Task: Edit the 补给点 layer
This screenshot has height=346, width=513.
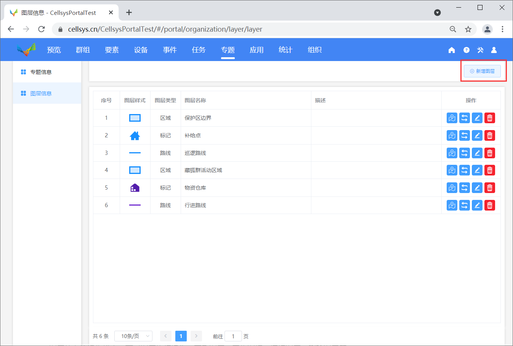Action: tap(477, 135)
